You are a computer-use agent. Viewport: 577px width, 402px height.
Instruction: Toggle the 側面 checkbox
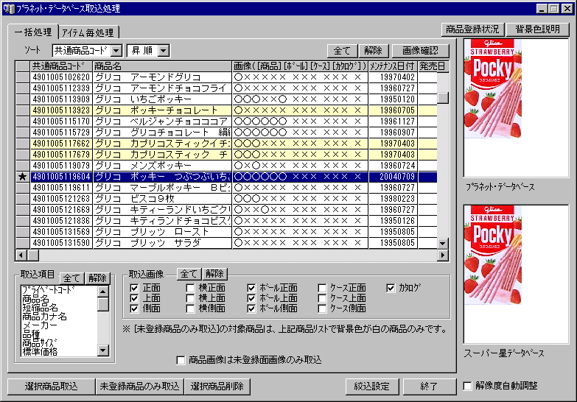click(134, 308)
